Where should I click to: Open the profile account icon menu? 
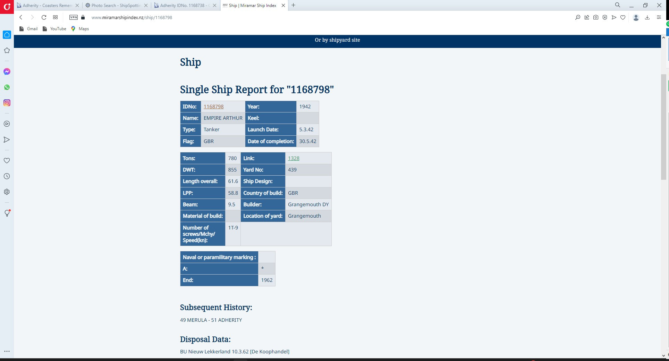[636, 17]
